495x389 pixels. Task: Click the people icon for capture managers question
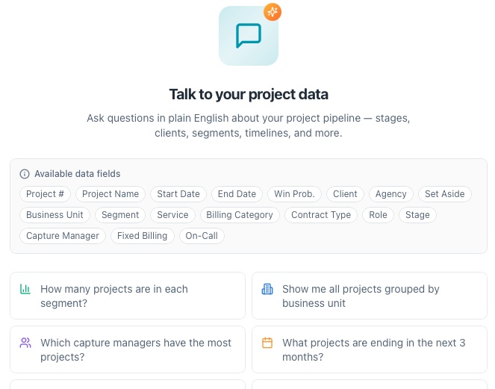point(25,343)
